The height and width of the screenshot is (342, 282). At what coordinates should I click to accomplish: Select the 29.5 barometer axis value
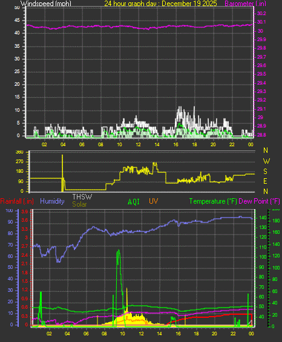261,74
